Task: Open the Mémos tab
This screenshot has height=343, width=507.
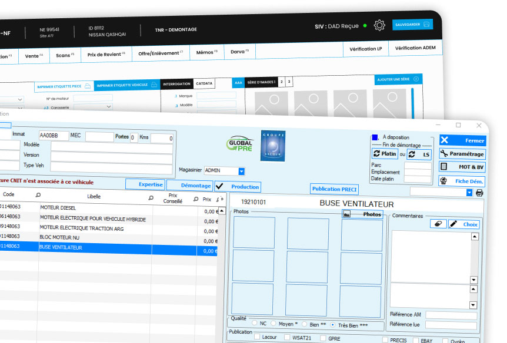Action: point(207,52)
